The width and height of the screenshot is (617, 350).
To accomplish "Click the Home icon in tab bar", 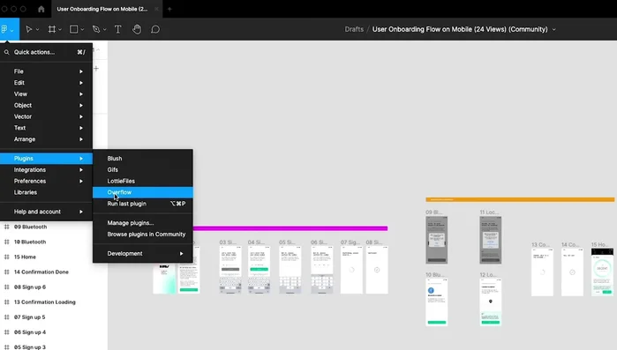I will tap(41, 9).
